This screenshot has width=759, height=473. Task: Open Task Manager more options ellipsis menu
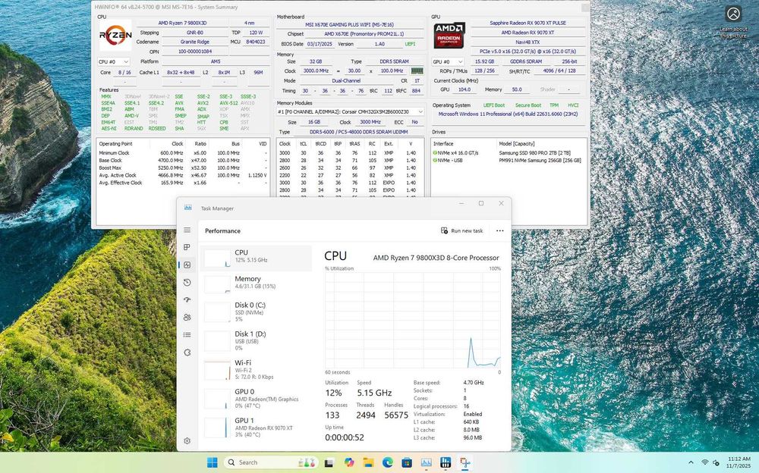[x=499, y=230]
